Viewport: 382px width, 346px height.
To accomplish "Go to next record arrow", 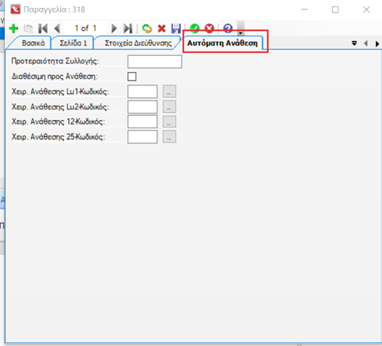I will tap(114, 28).
